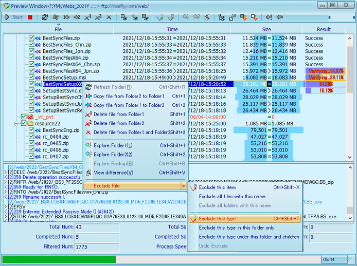Toggle the resource22 folder checkbox
The image size is (357, 266).
(24, 123)
